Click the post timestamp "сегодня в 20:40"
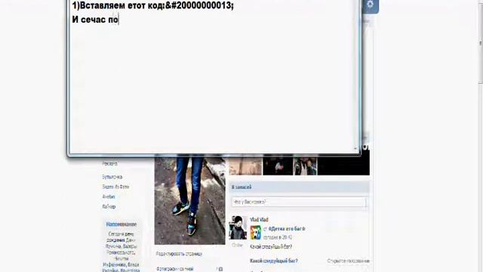Viewport: 483px width, 272px height. point(278,237)
